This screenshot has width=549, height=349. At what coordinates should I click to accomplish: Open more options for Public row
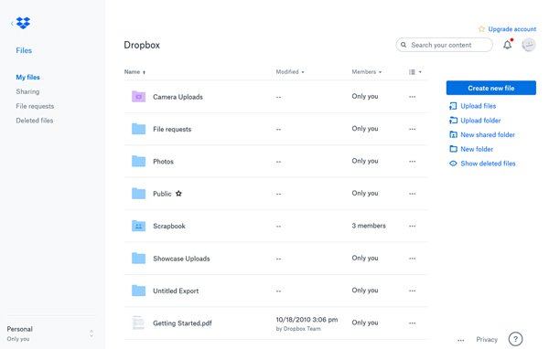click(x=413, y=194)
